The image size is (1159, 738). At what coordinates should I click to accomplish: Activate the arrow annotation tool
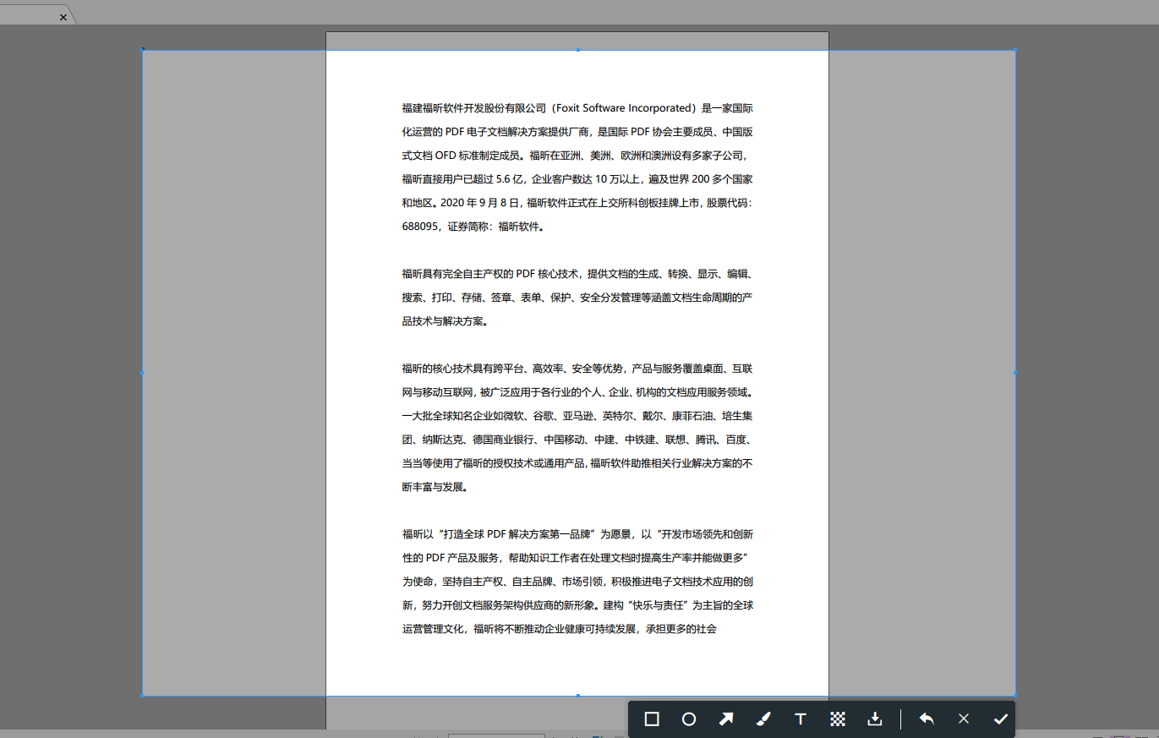(725, 719)
